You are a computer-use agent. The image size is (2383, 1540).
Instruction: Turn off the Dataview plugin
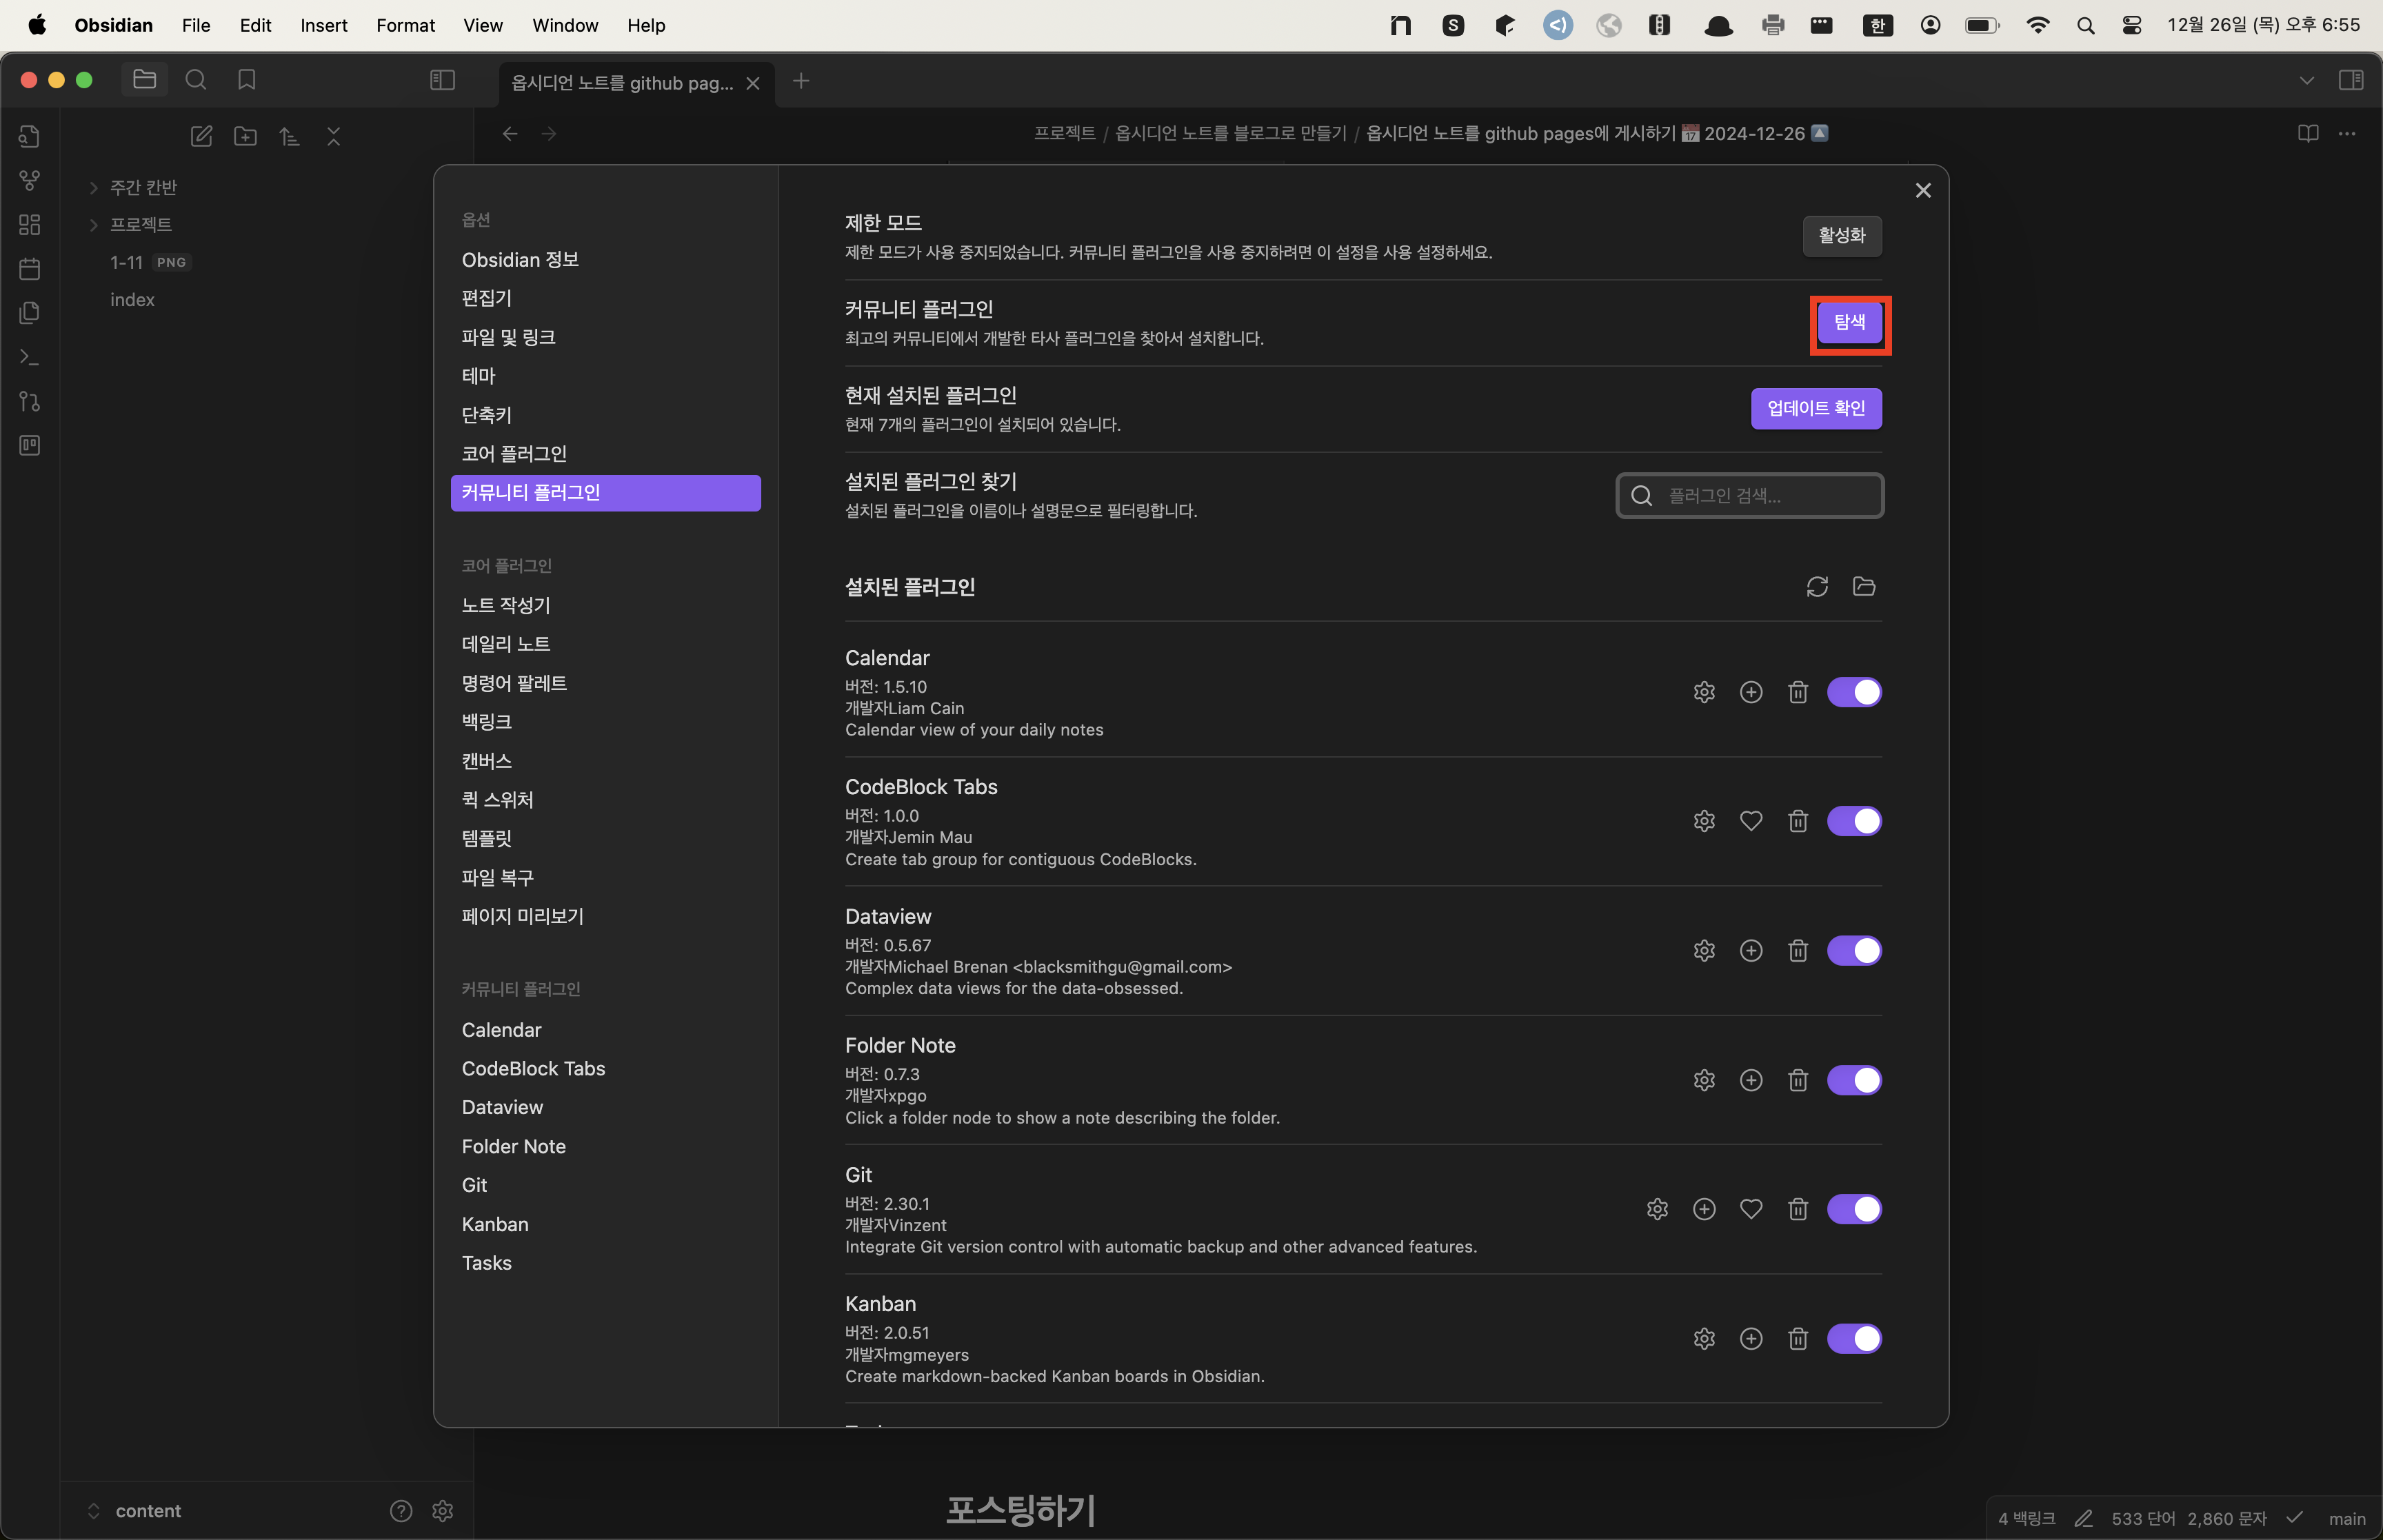click(x=1854, y=950)
